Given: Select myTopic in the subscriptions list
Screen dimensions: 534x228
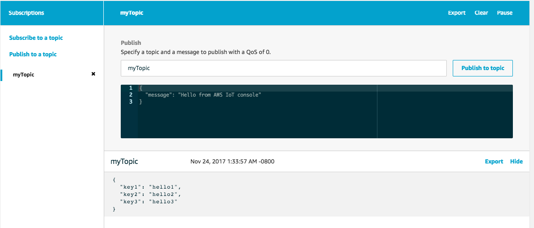Looking at the screenshot, I should click(23, 75).
